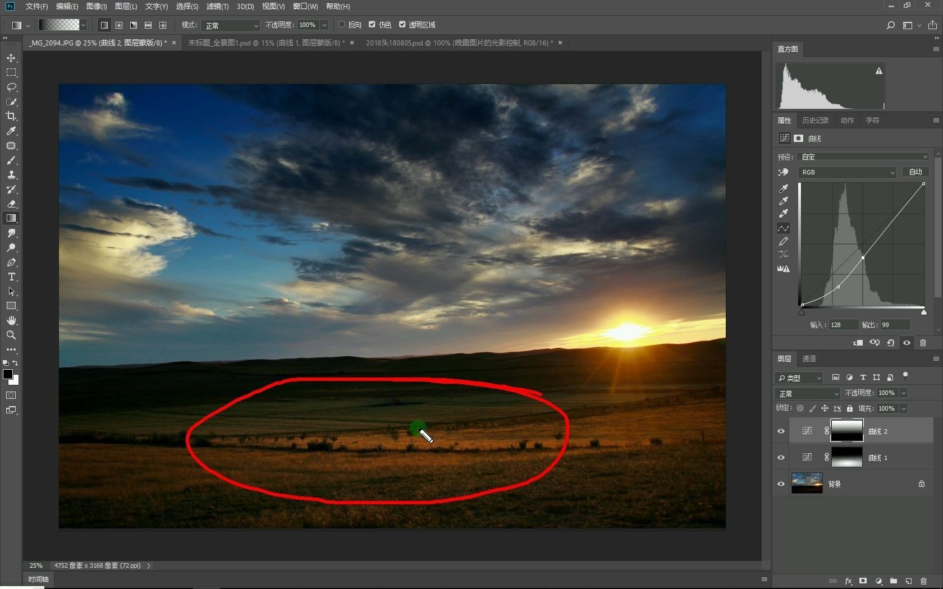Select the Move tool
Image resolution: width=943 pixels, height=589 pixels.
coord(11,58)
